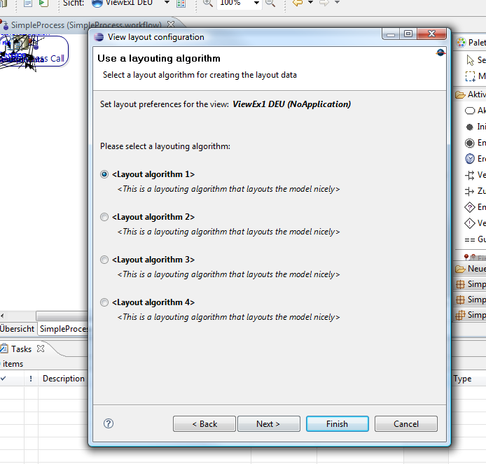The width and height of the screenshot is (486, 464).
Task: Go to the next wizard page
Action: [x=268, y=423]
